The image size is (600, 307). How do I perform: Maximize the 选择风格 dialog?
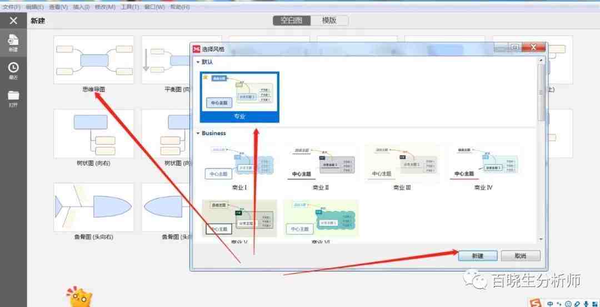[514, 47]
